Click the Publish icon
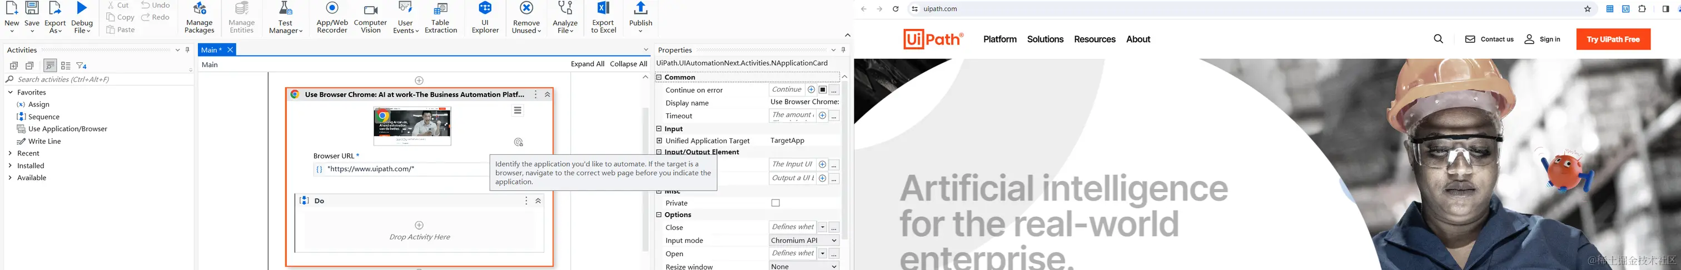Screen dimensions: 1681x270 (640, 8)
